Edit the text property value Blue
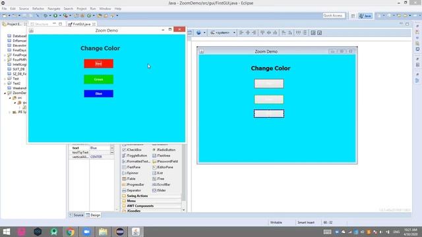The width and height of the screenshot is (422, 237). pos(100,148)
